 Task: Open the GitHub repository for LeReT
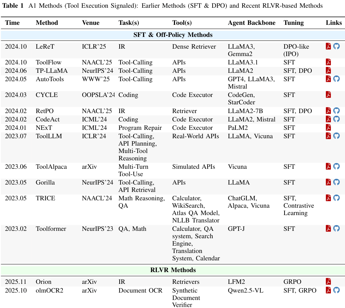336,46
